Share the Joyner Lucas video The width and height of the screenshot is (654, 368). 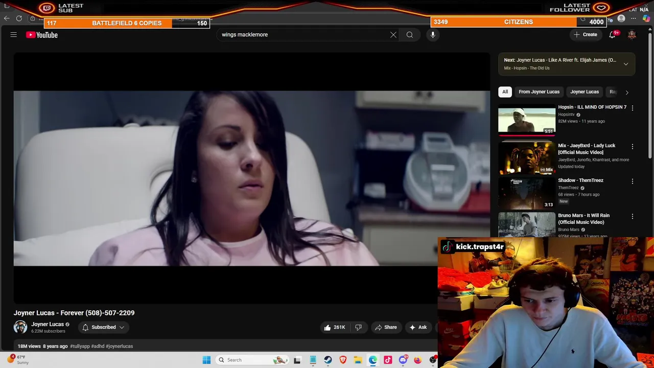coord(386,327)
